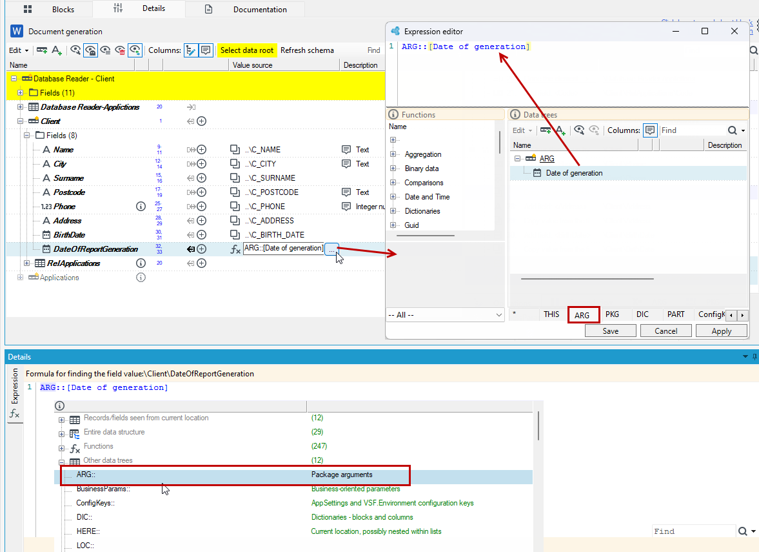
Task: Click the eye with trash icon in main toolbar
Action: point(120,50)
